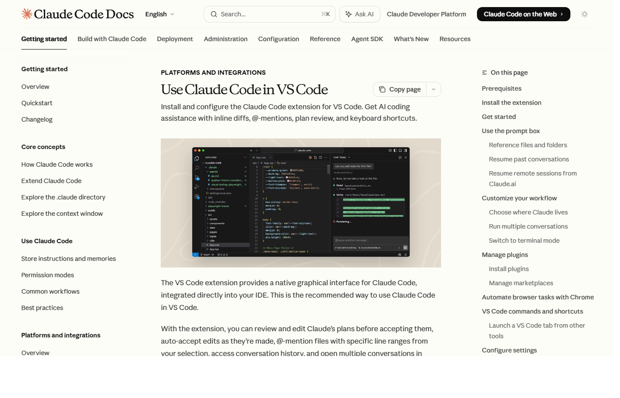Image resolution: width=620 pixels, height=398 pixels.
Task: Open the Administration tab
Action: (225, 39)
